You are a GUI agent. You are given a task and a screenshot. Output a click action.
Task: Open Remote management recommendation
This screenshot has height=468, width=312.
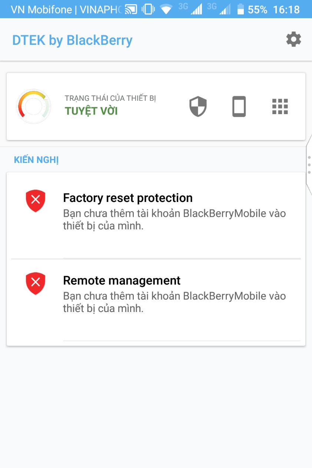click(156, 300)
